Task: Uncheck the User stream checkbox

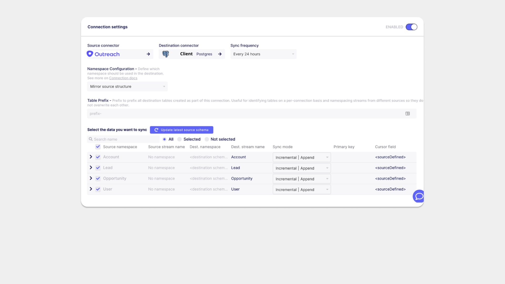Action: coord(98,189)
